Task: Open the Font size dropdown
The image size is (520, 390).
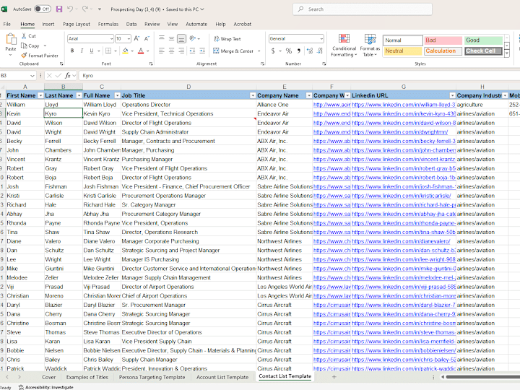Action: coord(129,39)
